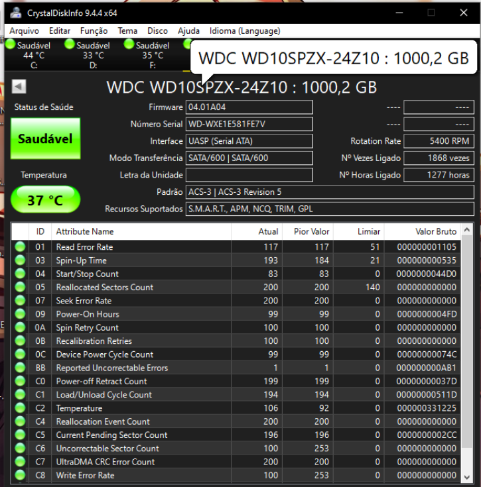Open the Disco menu

pyautogui.click(x=157, y=30)
